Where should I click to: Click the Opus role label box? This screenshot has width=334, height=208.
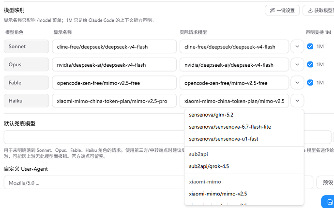point(27,64)
